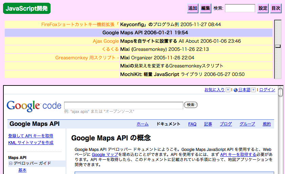Click the 追加 button
The width and height of the screenshot is (285, 174).
click(193, 8)
